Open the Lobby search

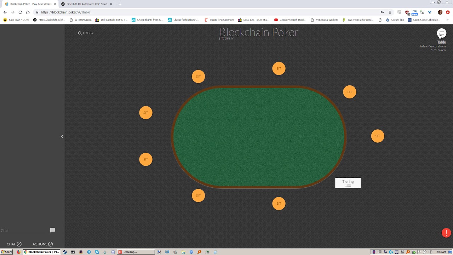(86, 33)
